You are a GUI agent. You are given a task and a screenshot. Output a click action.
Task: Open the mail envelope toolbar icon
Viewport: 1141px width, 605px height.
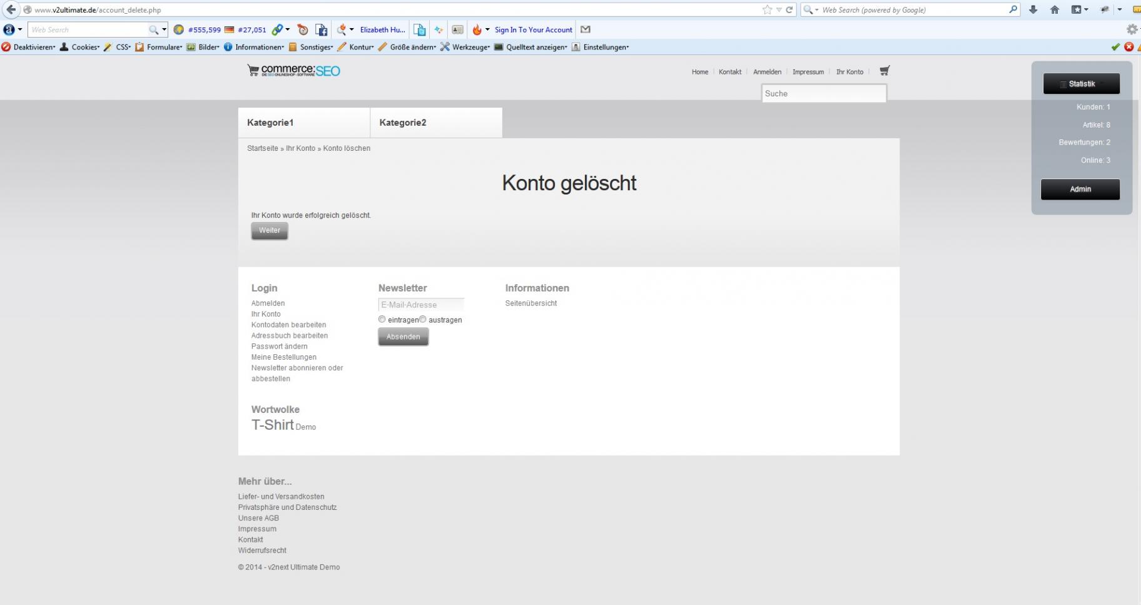click(x=586, y=29)
